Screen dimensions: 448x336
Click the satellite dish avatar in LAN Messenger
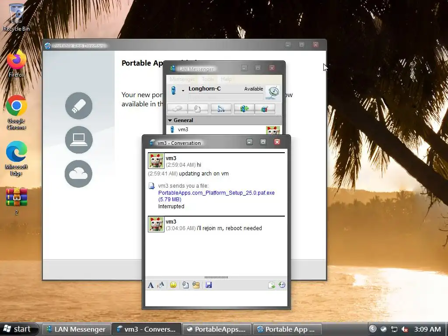coord(273,92)
